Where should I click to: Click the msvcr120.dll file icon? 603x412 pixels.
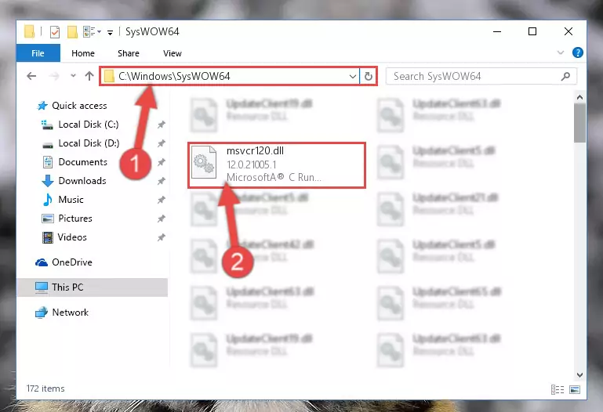(204, 162)
